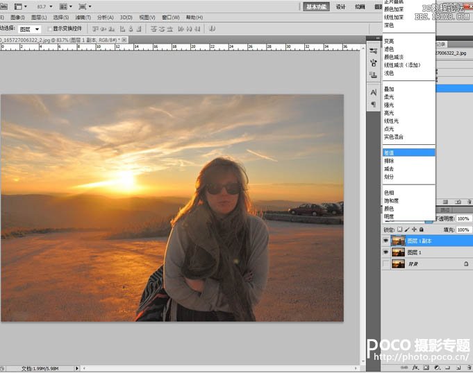The width and height of the screenshot is (473, 373).
Task: Open the 图像(I) menu
Action: pyautogui.click(x=18, y=17)
